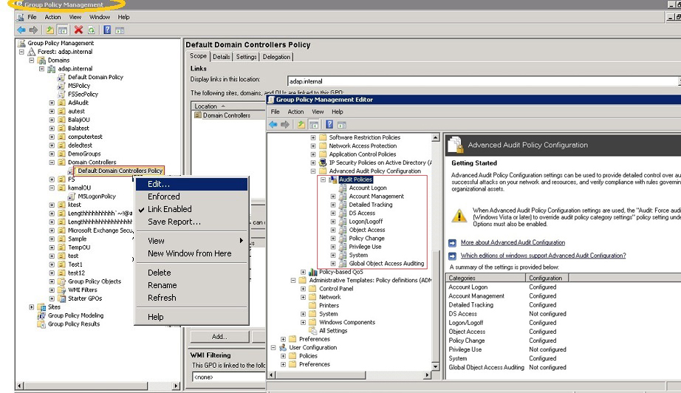Choose Edit... from the context menu
The height and width of the screenshot is (393, 681).
point(159,184)
